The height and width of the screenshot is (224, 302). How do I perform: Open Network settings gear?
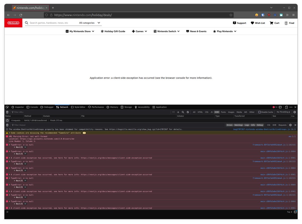click(295, 112)
